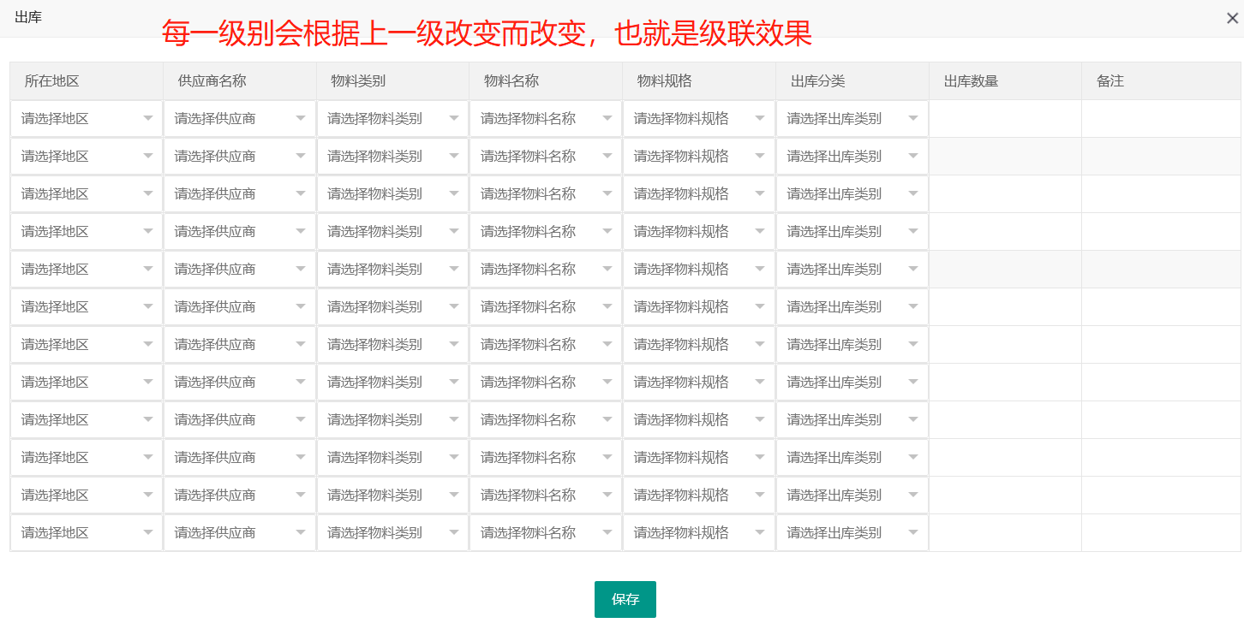Expand the outbound category selector in the seventh row
The image size is (1244, 629).
coord(852,344)
